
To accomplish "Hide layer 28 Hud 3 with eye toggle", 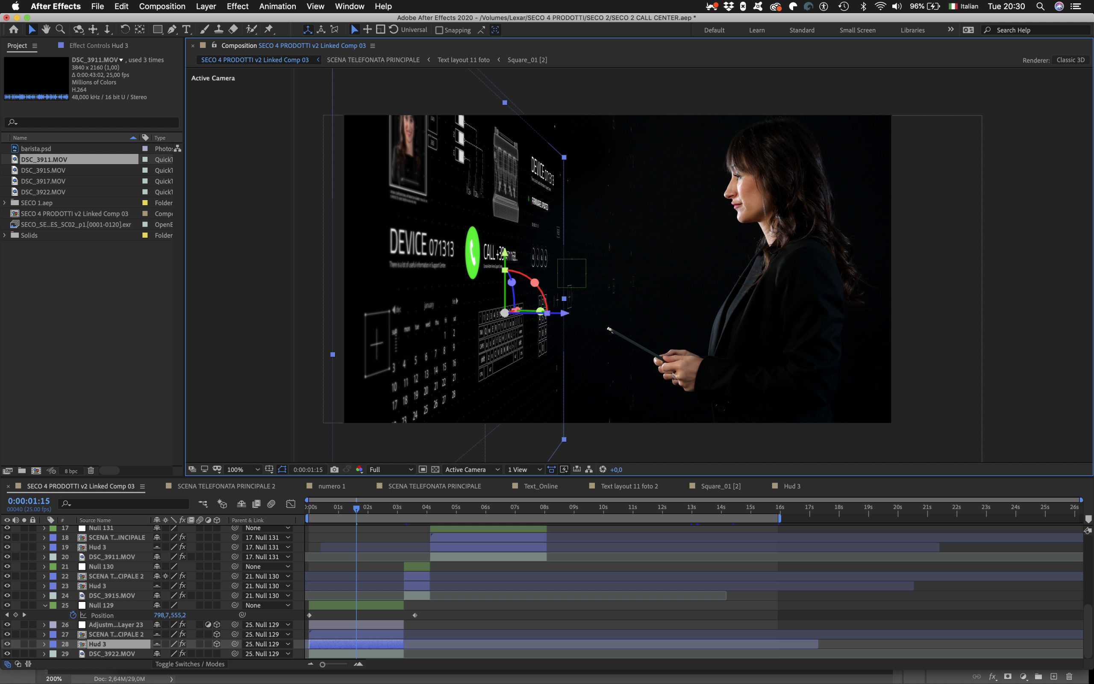I will [7, 644].
